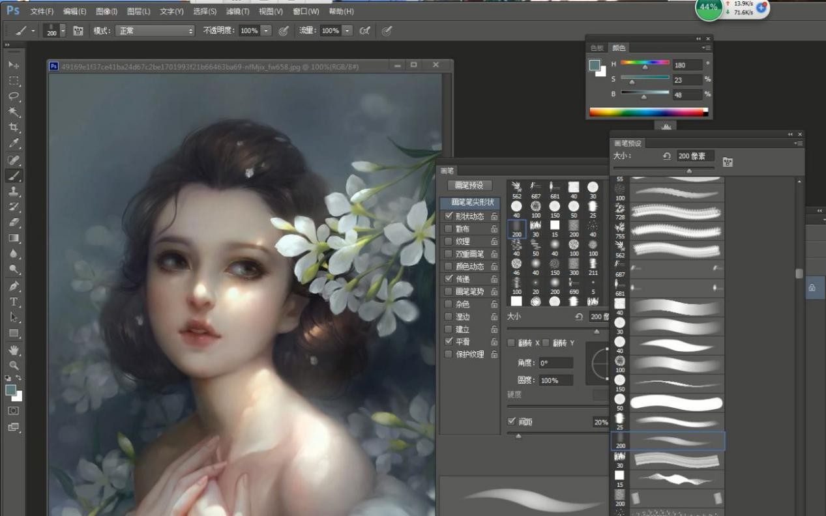Image resolution: width=826 pixels, height=516 pixels.
Task: Select the Lasso tool
Action: click(x=14, y=96)
